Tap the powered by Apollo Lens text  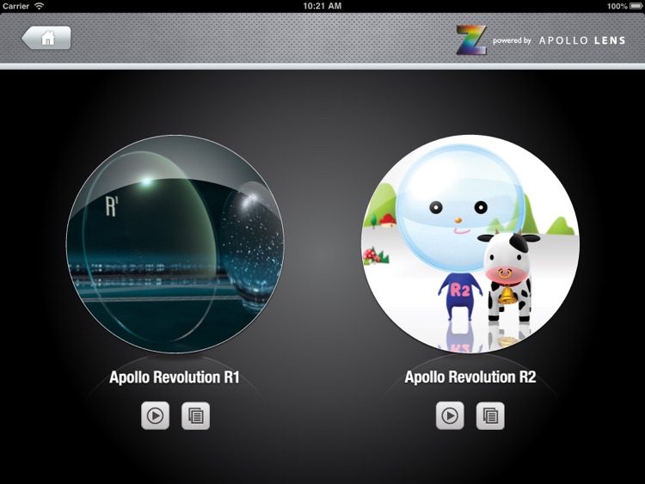(x=559, y=40)
